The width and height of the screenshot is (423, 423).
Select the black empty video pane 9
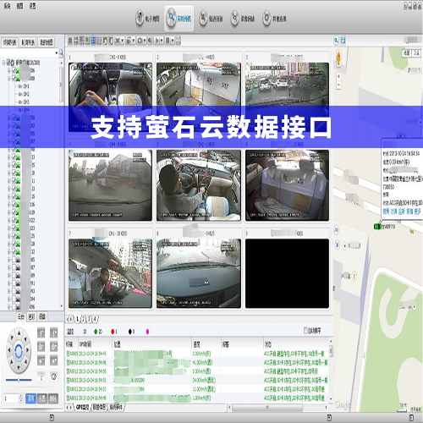click(x=287, y=273)
